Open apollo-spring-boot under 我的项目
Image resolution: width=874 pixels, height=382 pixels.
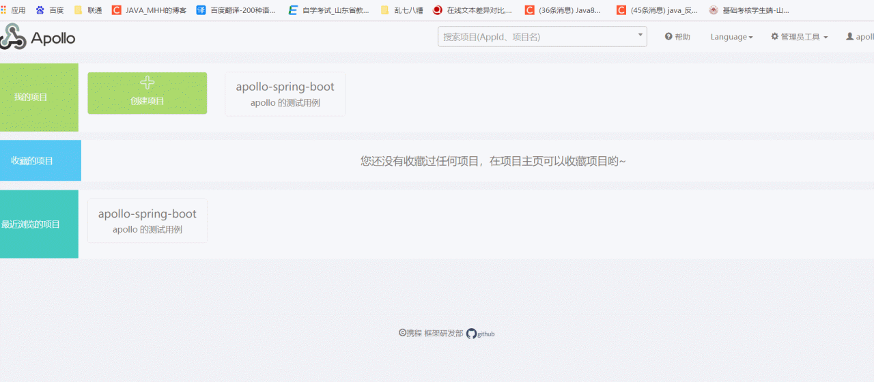pos(285,94)
